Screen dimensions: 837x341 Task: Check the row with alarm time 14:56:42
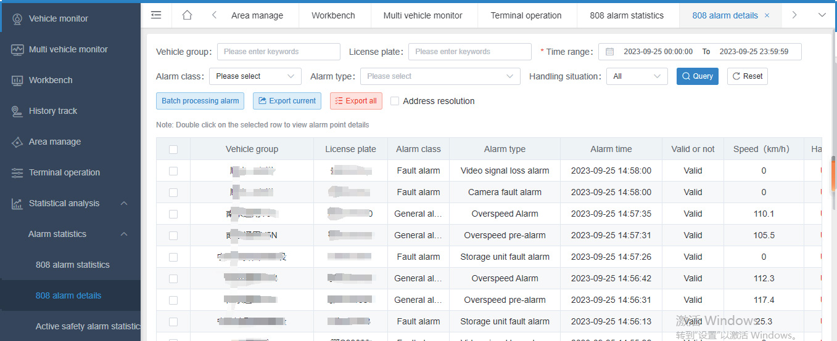pos(173,279)
